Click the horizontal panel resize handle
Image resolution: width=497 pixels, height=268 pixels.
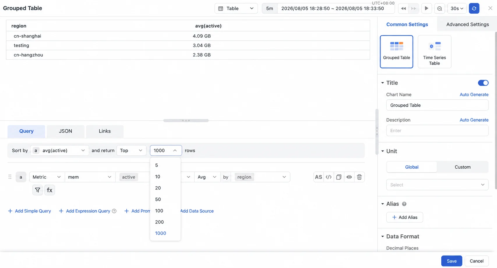click(186, 121)
